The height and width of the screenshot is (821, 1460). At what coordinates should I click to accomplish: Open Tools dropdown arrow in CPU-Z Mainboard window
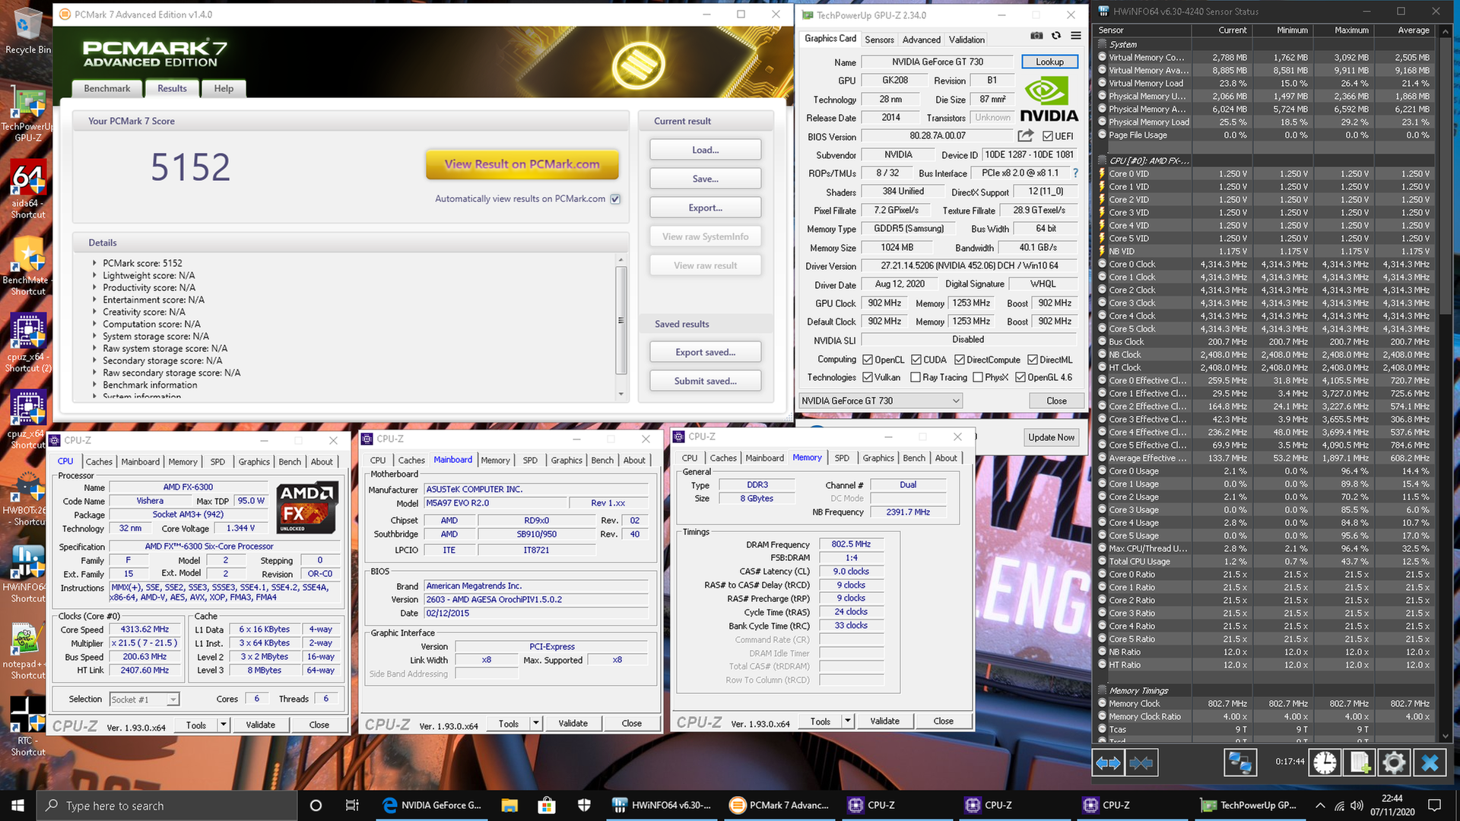(x=536, y=723)
